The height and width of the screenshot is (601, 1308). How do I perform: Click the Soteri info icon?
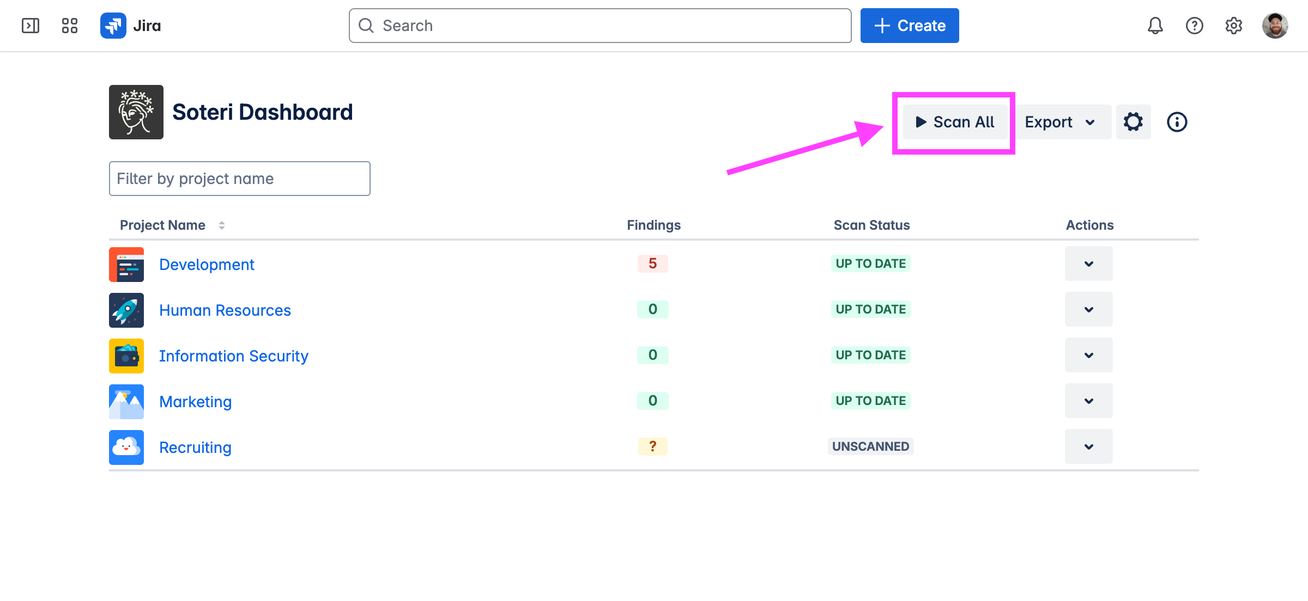(x=1177, y=122)
